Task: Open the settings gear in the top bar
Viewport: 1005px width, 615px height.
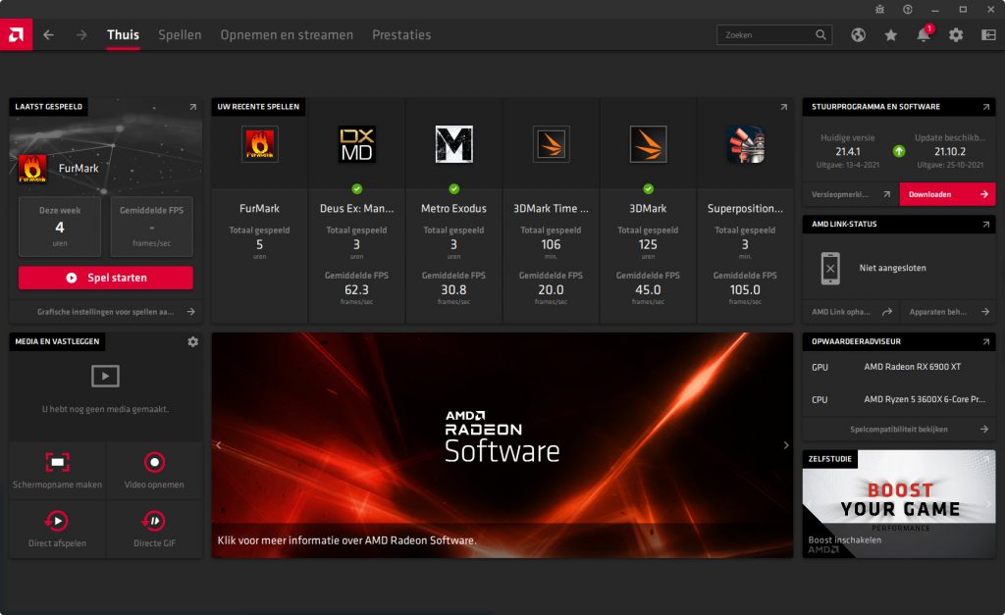Action: (x=956, y=35)
